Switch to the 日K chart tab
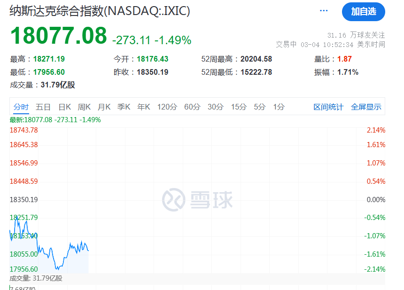This screenshot has height=290, width=404. coord(65,107)
